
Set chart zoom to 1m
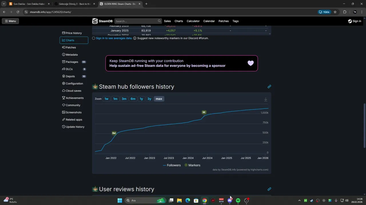click(115, 99)
